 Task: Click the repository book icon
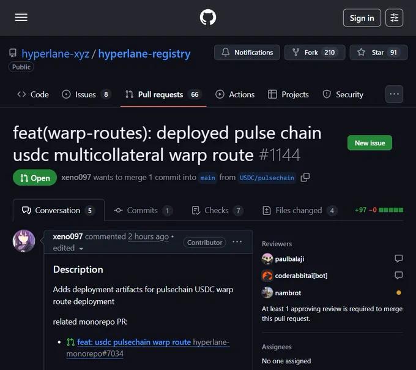[13, 53]
